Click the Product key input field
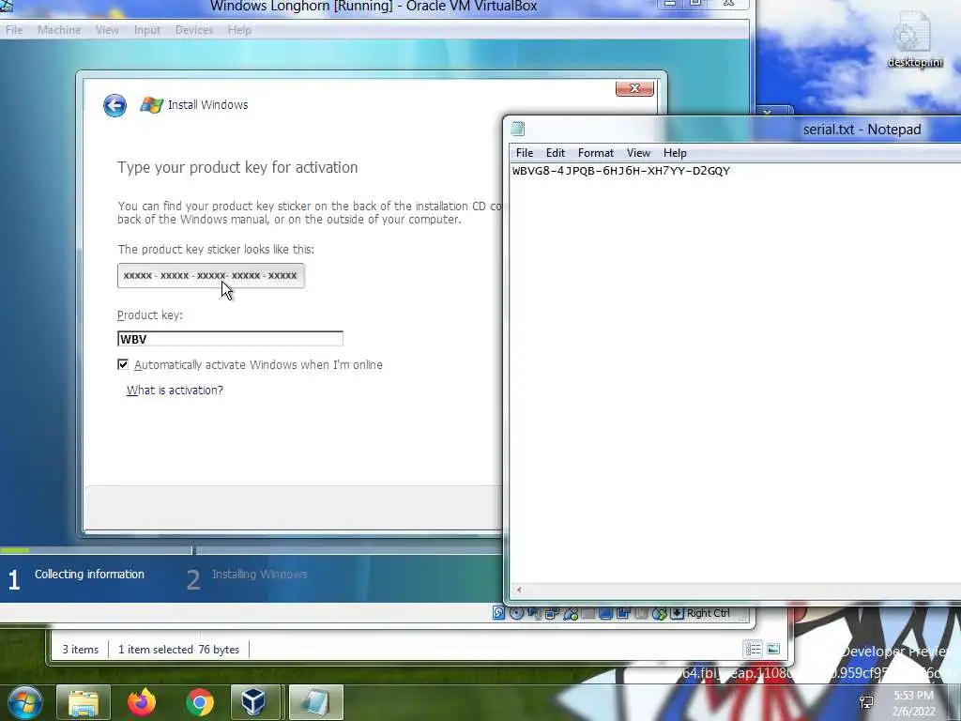The height and width of the screenshot is (721, 961). click(230, 338)
